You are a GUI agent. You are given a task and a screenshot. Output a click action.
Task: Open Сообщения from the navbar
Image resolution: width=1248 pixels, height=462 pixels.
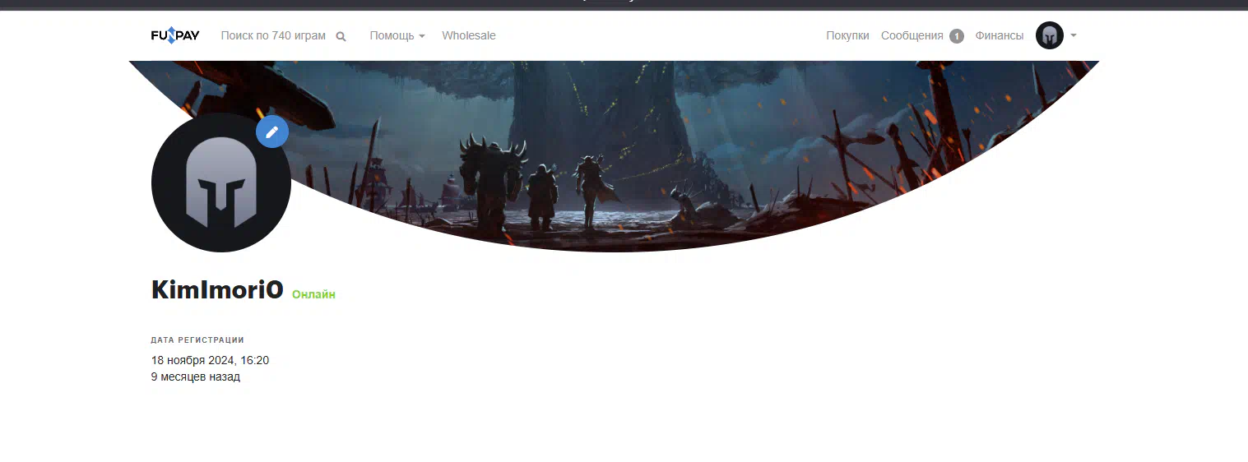912,36
